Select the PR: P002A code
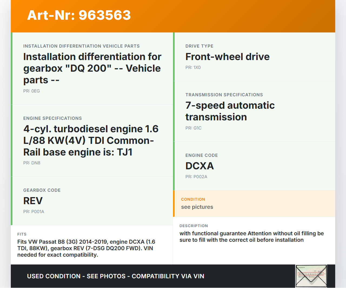 [x=196, y=177]
